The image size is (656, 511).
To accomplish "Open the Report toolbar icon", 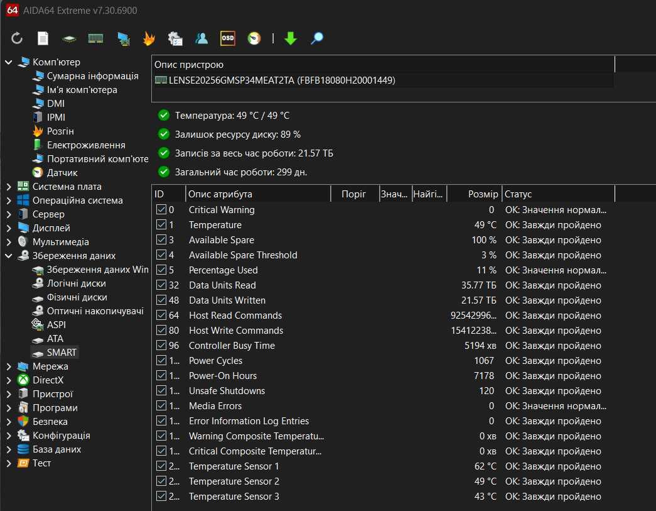I will pyautogui.click(x=43, y=38).
